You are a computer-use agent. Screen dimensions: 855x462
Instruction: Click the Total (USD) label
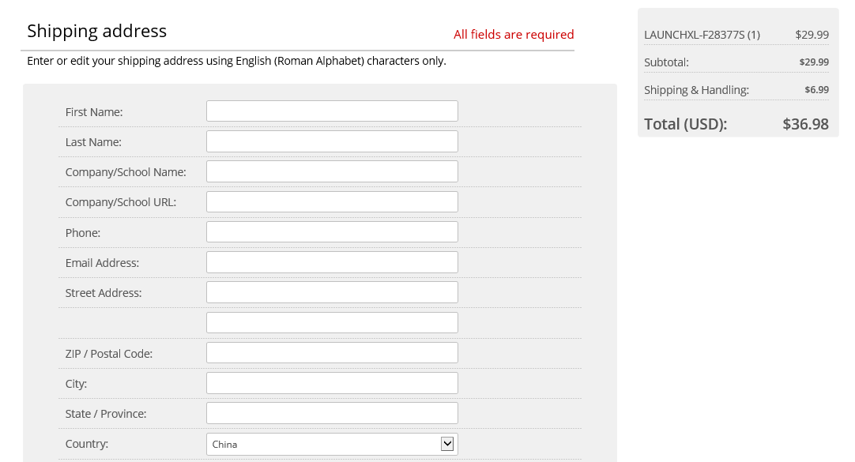(685, 124)
